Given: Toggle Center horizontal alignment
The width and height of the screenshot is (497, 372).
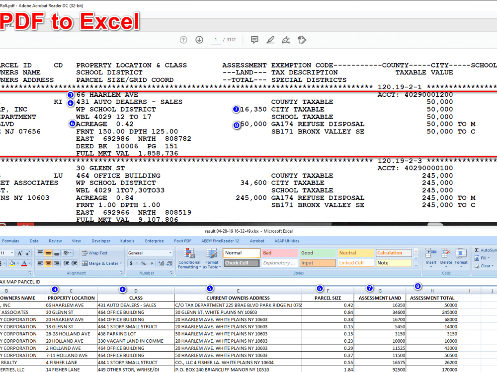Looking at the screenshot, I should click(48, 263).
